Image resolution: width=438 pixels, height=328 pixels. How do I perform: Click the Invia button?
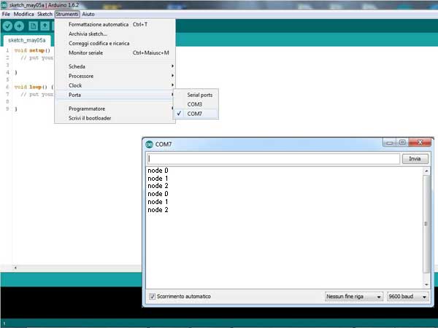(x=415, y=159)
